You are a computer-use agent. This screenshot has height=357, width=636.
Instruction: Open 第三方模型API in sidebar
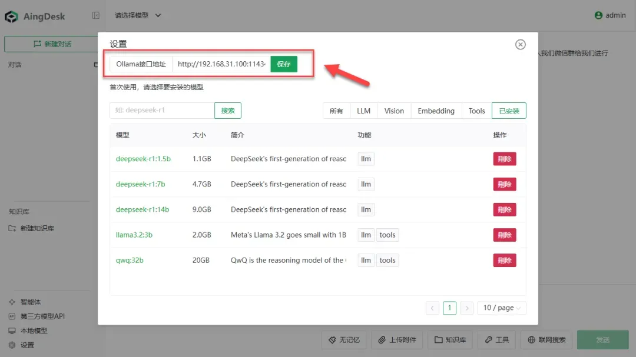(37, 316)
